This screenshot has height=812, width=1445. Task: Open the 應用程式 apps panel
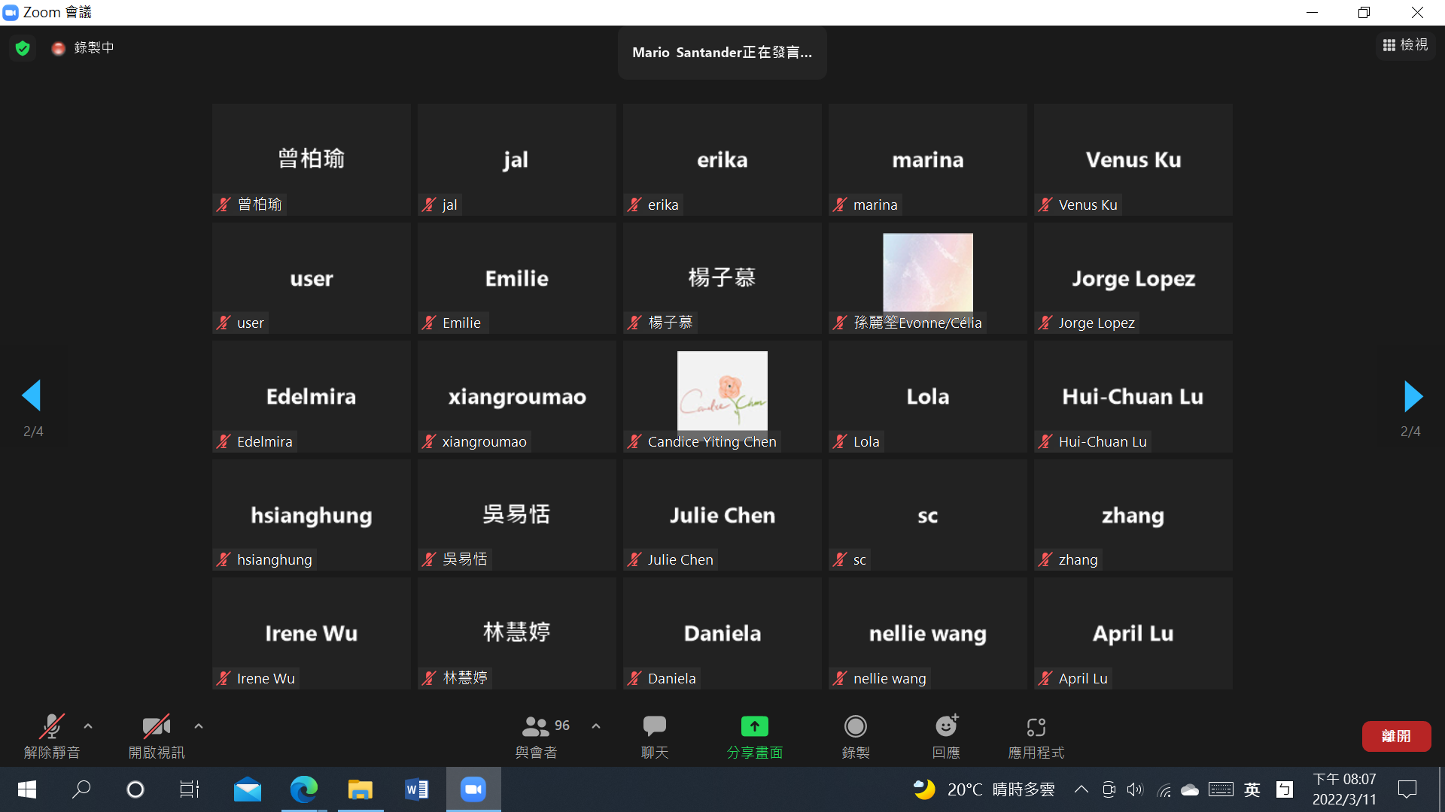[1036, 736]
